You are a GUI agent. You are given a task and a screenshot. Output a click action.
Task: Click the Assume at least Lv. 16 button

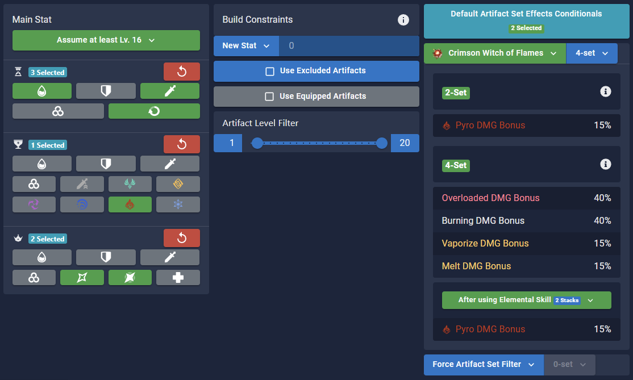pyautogui.click(x=106, y=40)
